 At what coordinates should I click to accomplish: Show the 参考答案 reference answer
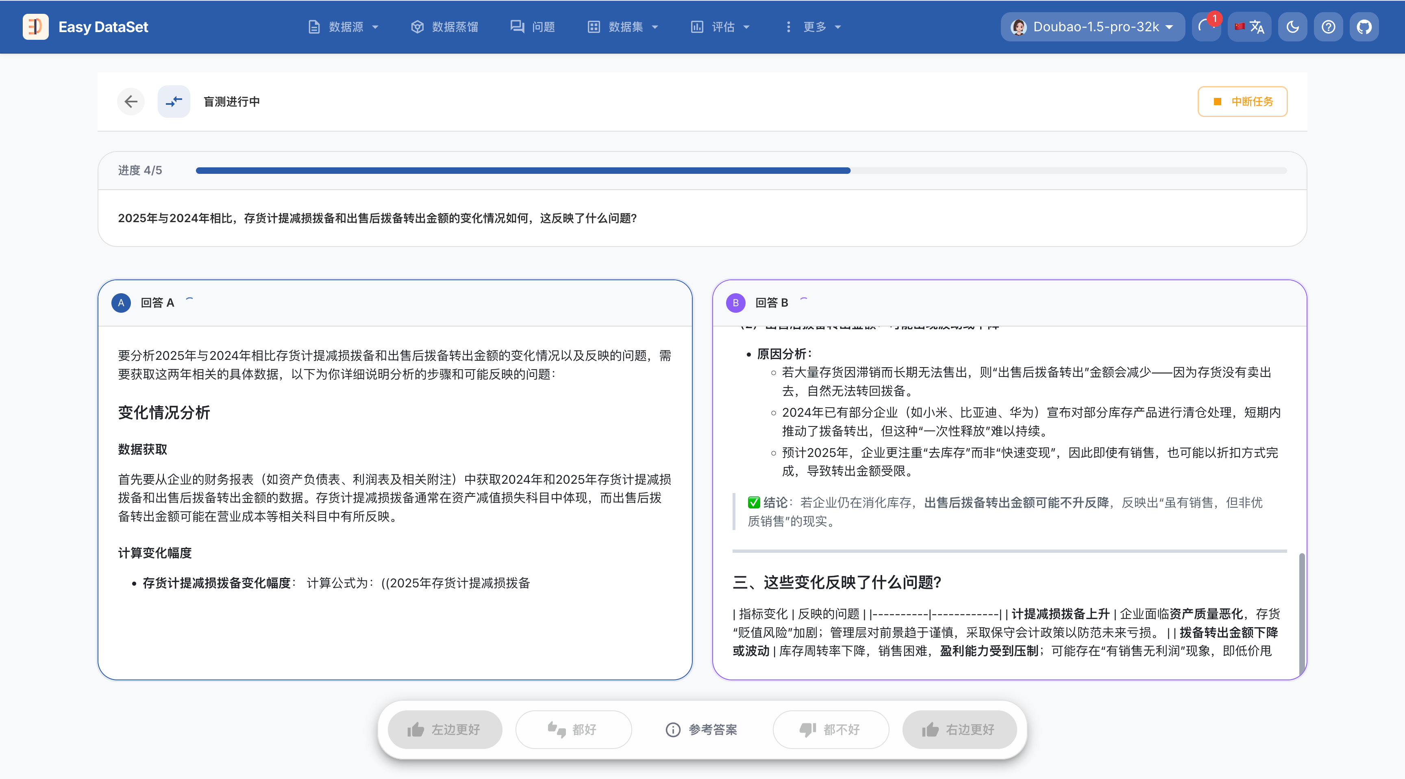pos(702,729)
